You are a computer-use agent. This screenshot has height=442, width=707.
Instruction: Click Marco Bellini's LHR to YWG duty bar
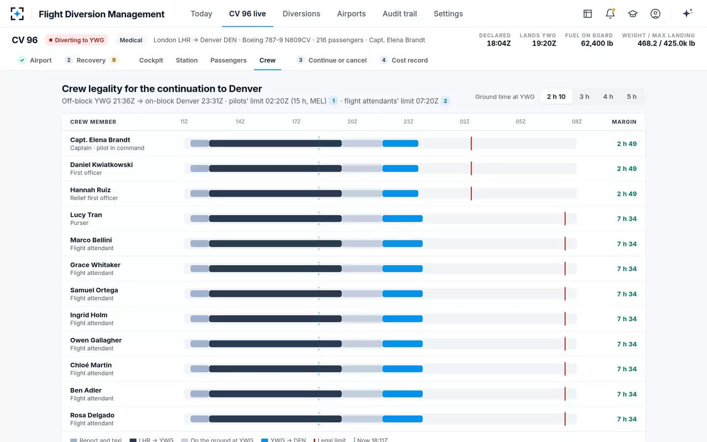[x=275, y=244]
